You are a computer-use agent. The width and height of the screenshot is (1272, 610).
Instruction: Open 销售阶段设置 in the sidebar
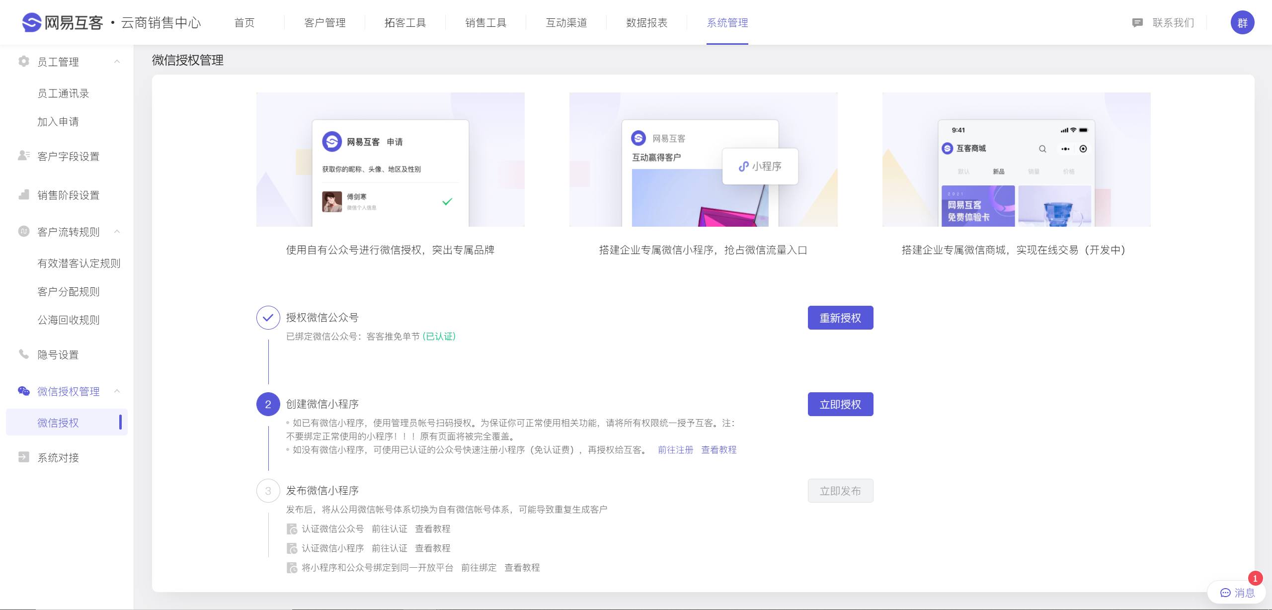(x=69, y=195)
